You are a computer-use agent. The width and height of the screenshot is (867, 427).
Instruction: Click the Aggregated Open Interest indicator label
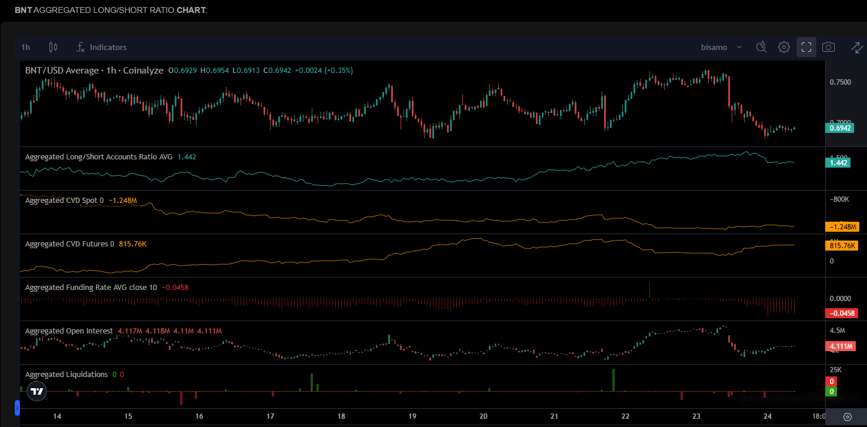click(69, 331)
